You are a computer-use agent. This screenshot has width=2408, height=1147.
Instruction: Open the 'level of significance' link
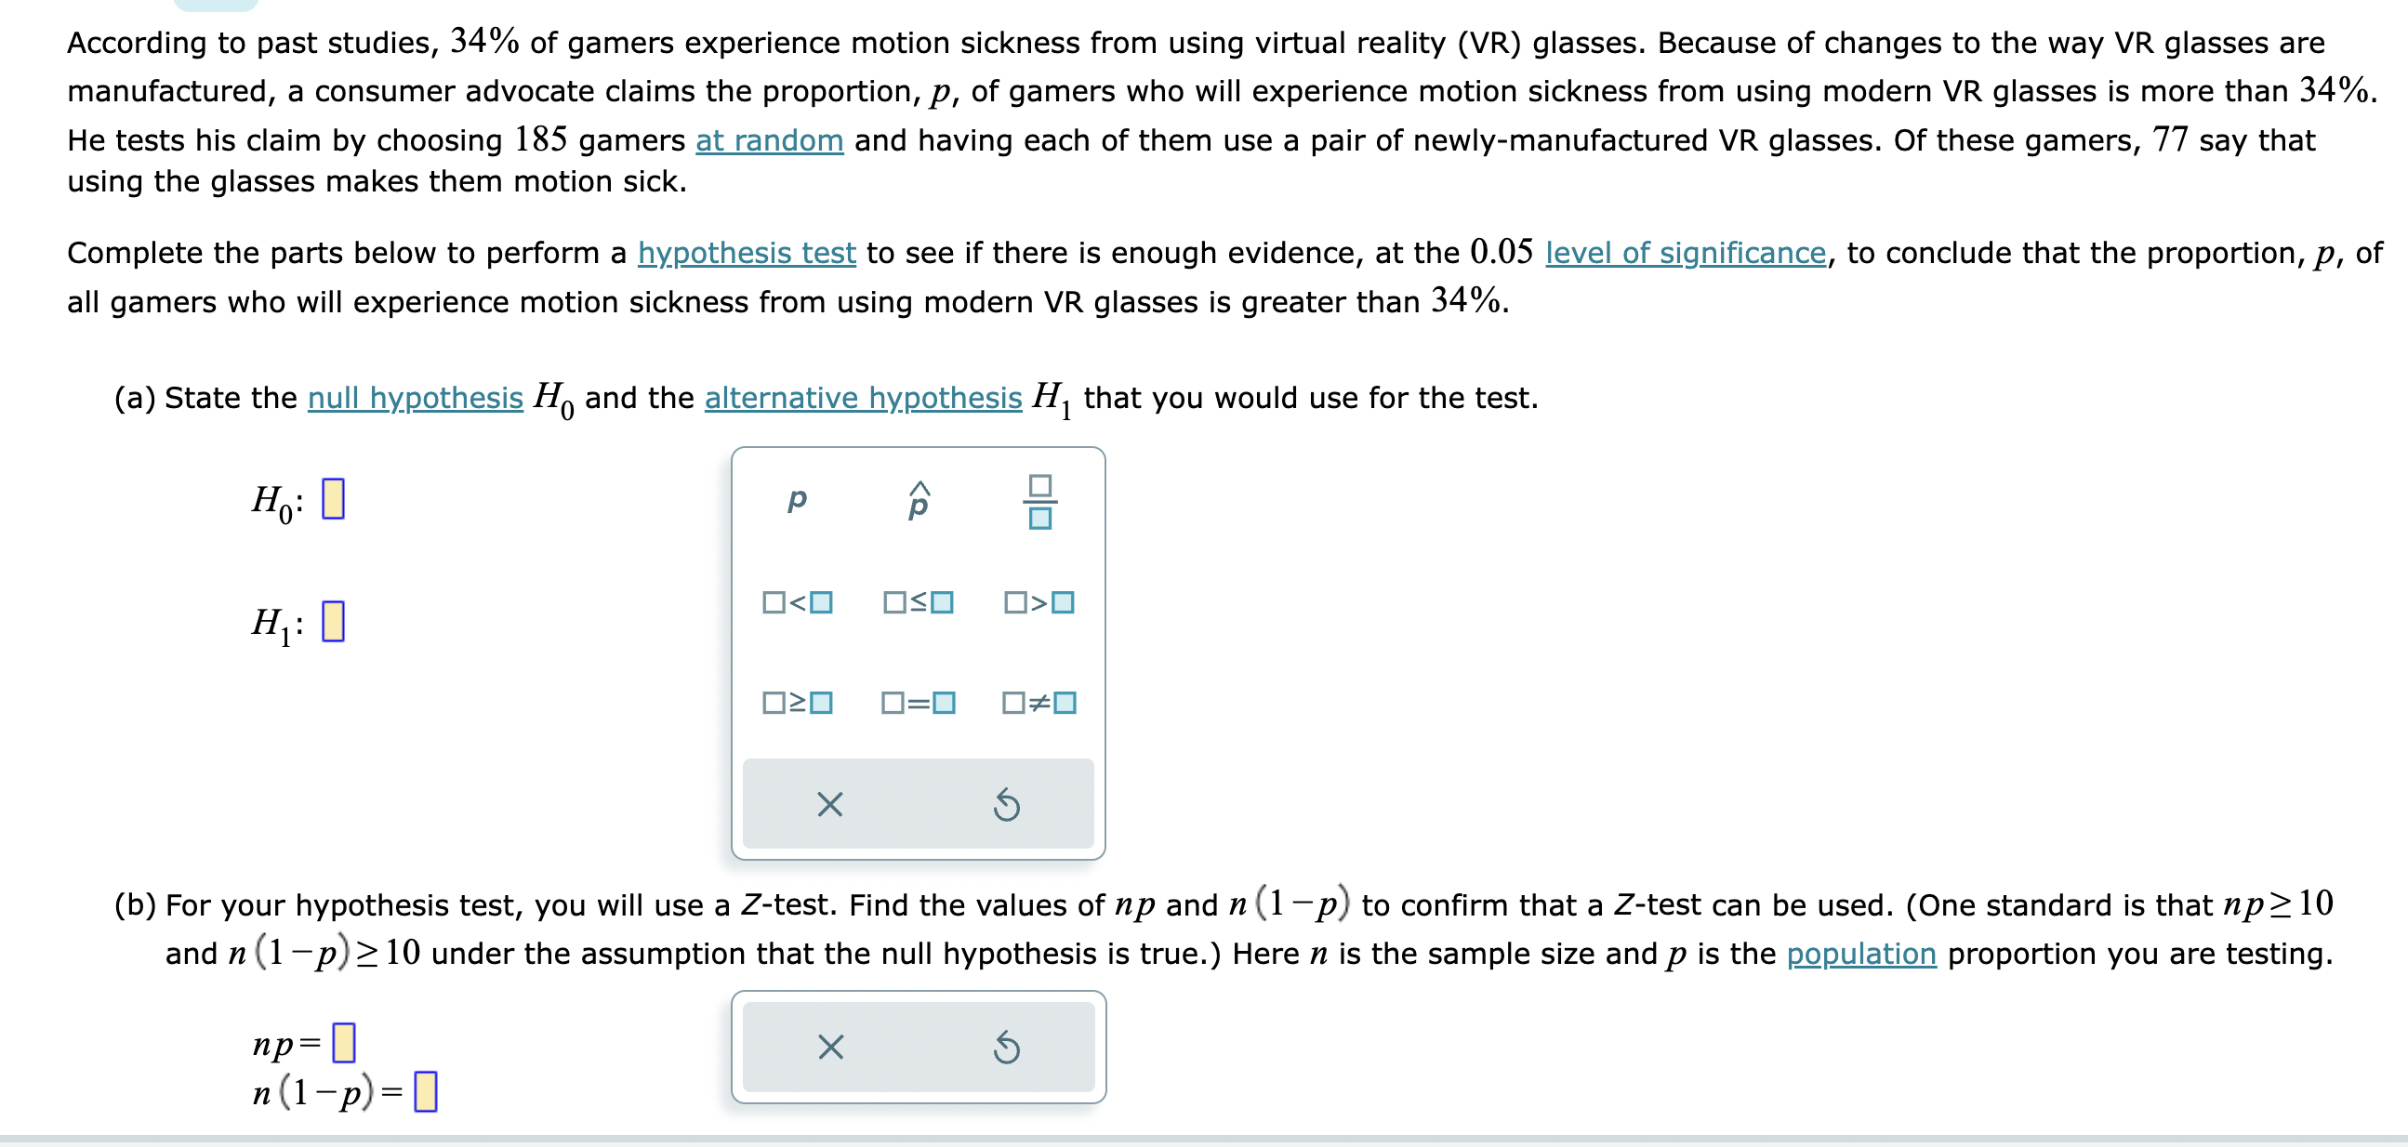1686,253
